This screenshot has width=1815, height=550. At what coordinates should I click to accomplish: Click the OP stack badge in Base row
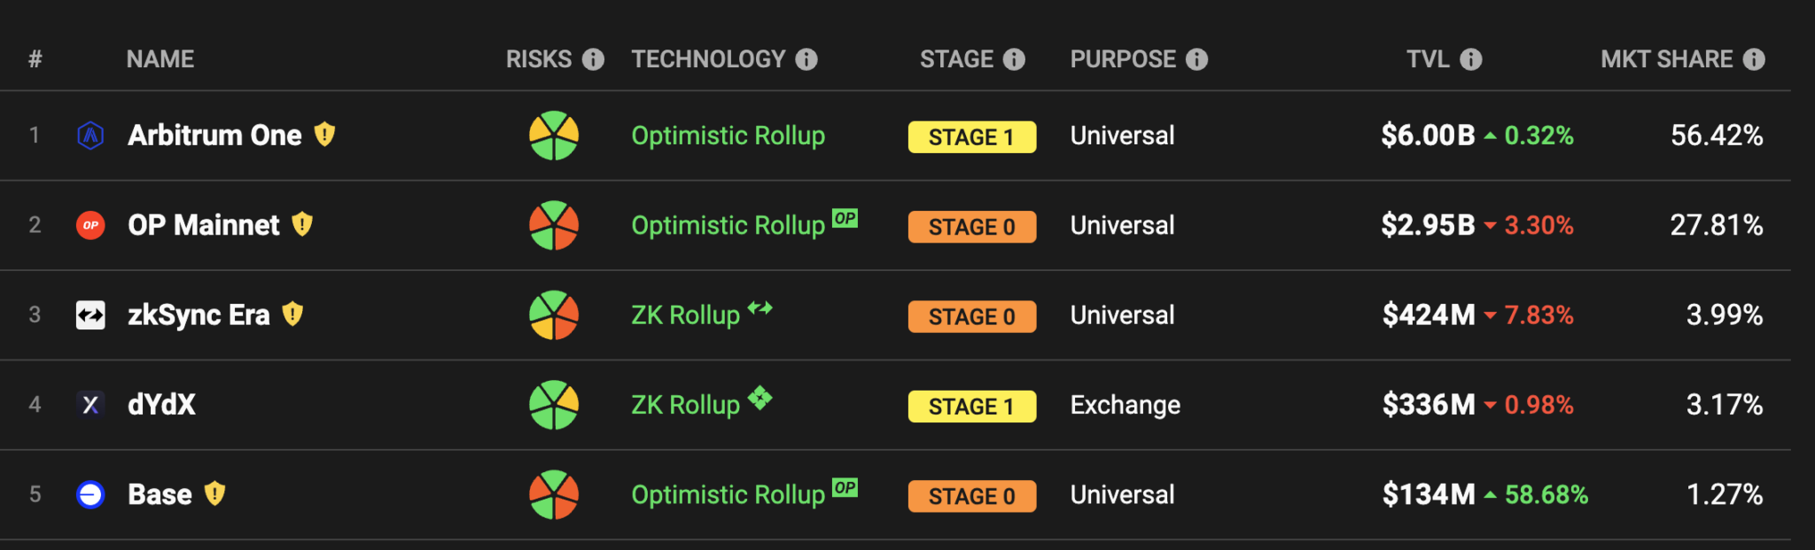[845, 487]
